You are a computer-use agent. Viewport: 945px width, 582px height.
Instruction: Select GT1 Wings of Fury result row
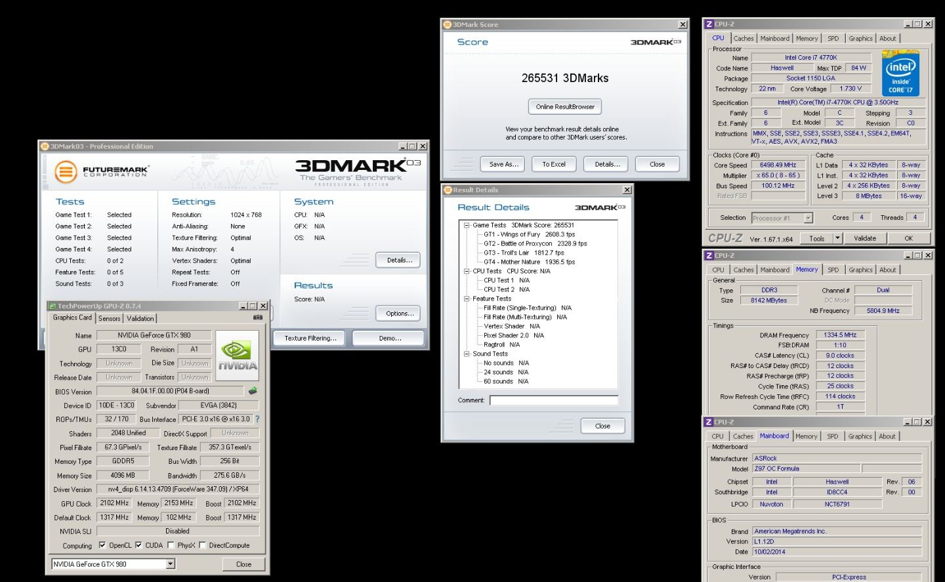click(x=529, y=234)
